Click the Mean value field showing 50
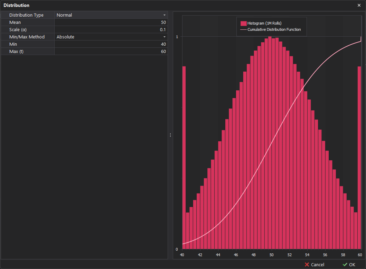The height and width of the screenshot is (269, 366). (x=111, y=23)
